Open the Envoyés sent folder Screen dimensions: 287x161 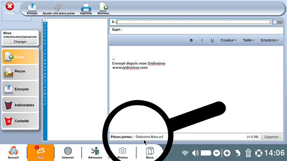click(20, 89)
